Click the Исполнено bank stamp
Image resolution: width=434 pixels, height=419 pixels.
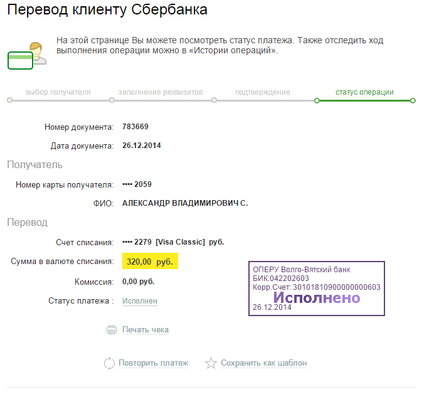[317, 289]
